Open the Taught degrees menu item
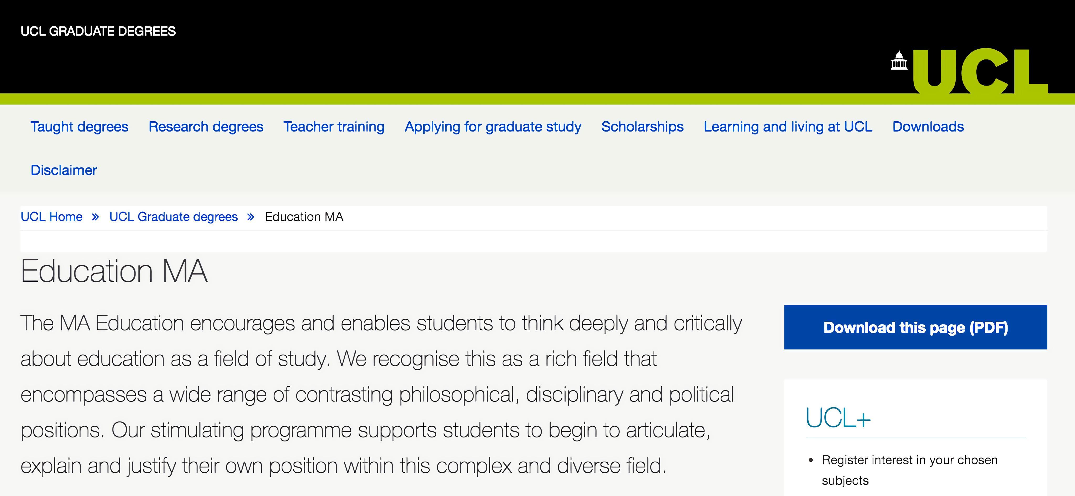Image resolution: width=1075 pixels, height=496 pixels. 79,127
